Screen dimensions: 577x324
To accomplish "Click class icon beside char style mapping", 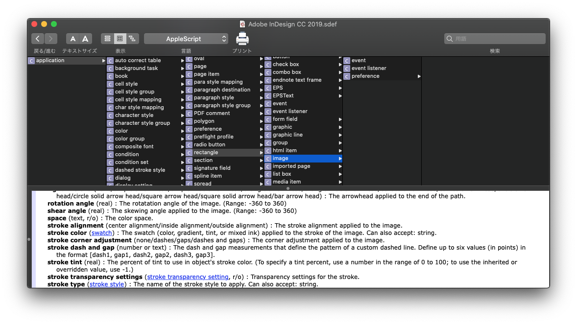I will [110, 108].
